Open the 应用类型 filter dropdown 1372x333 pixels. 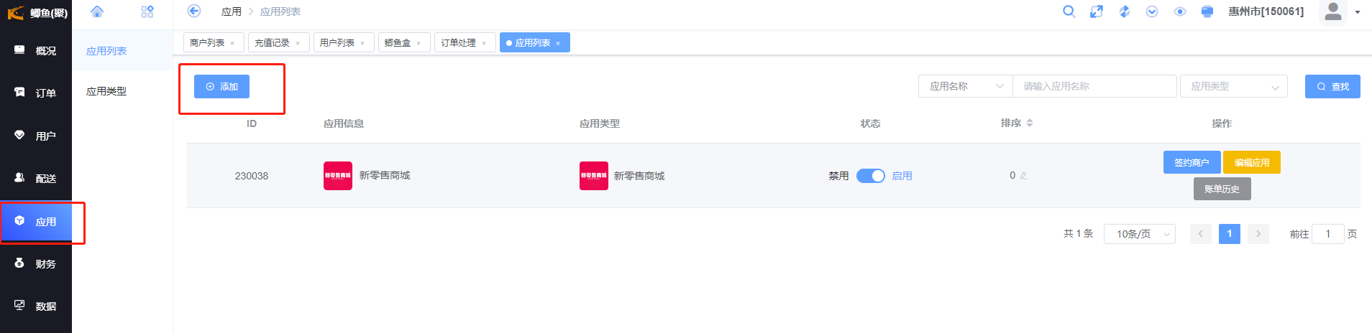click(1233, 86)
